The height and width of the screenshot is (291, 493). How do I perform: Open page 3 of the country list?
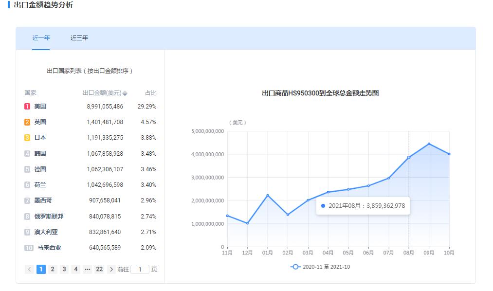tap(64, 269)
